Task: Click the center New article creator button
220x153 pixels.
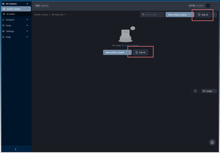Action: coord(115,52)
